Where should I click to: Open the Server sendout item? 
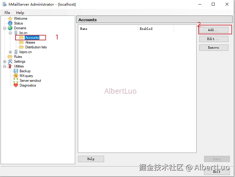30,81
